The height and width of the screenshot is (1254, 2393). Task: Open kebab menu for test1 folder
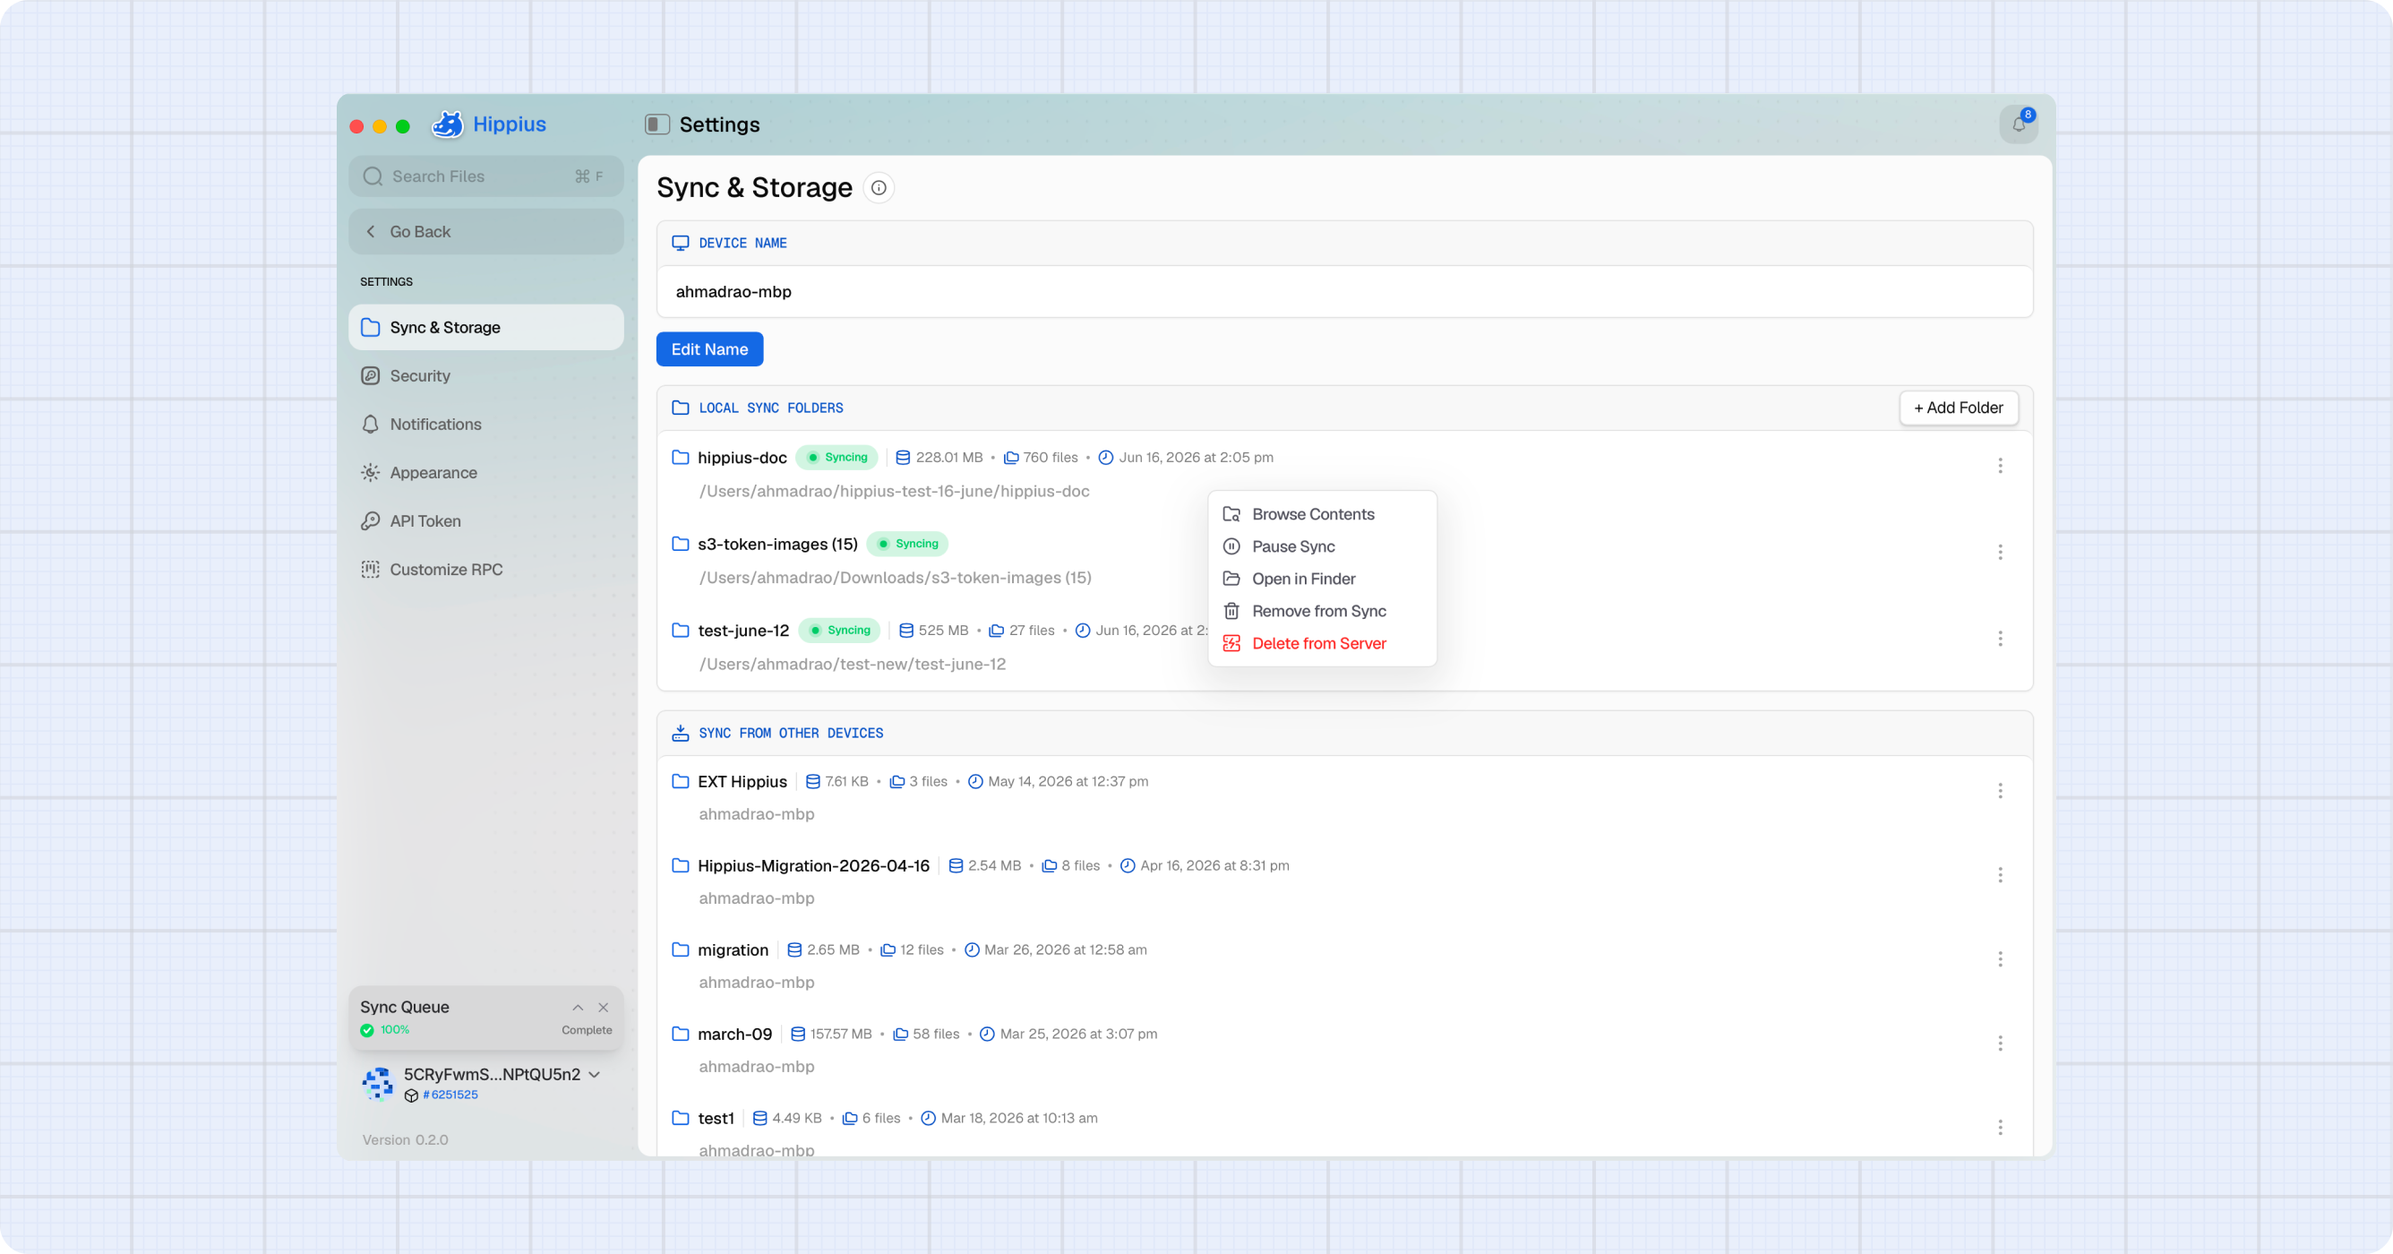click(x=2000, y=1127)
